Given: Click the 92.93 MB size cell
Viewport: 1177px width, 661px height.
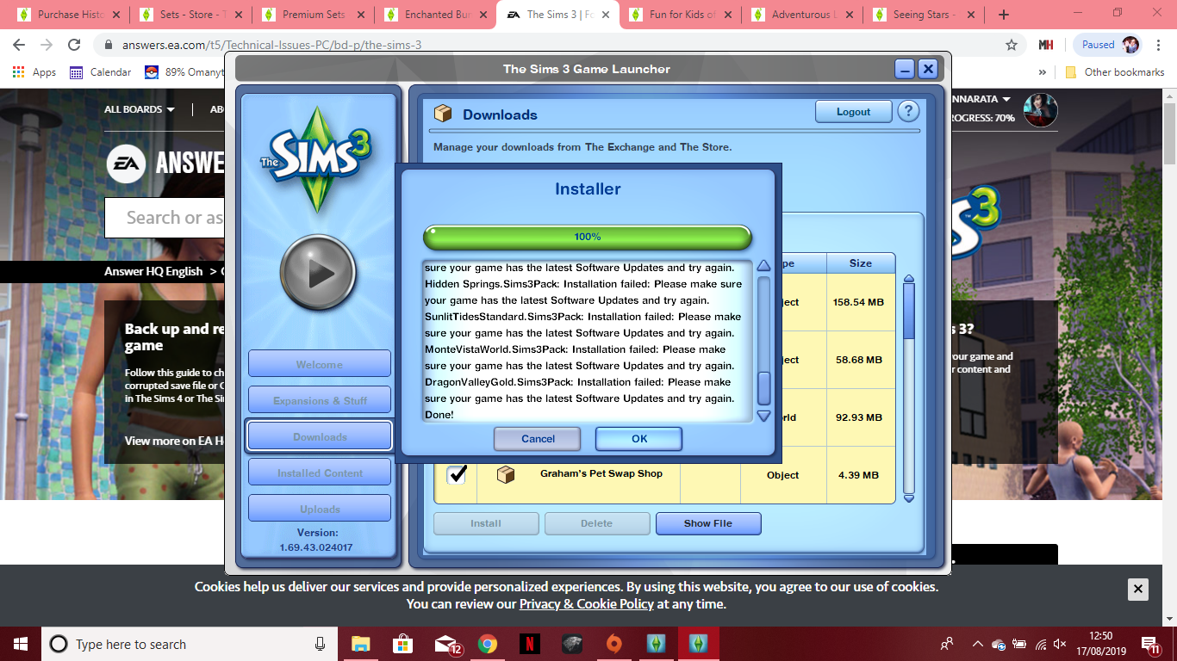Looking at the screenshot, I should pyautogui.click(x=859, y=417).
